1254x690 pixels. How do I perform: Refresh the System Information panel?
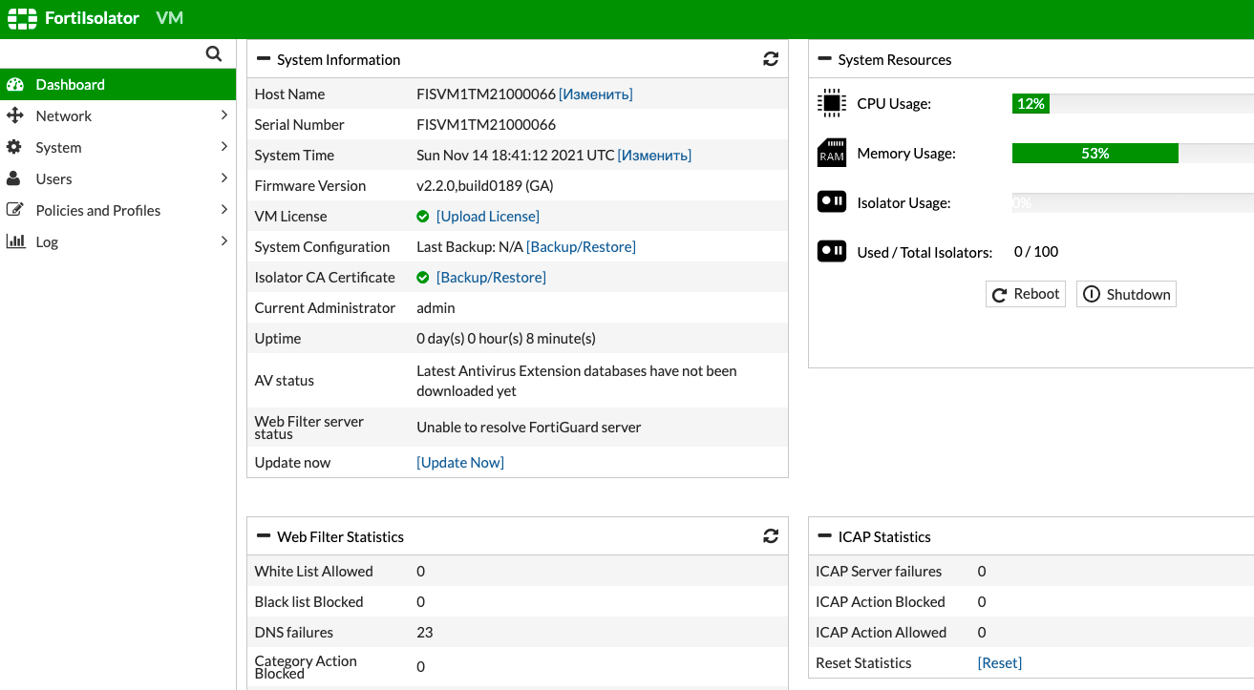(771, 59)
